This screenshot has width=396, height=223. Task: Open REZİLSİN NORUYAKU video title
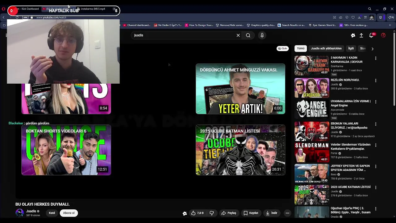point(345,80)
